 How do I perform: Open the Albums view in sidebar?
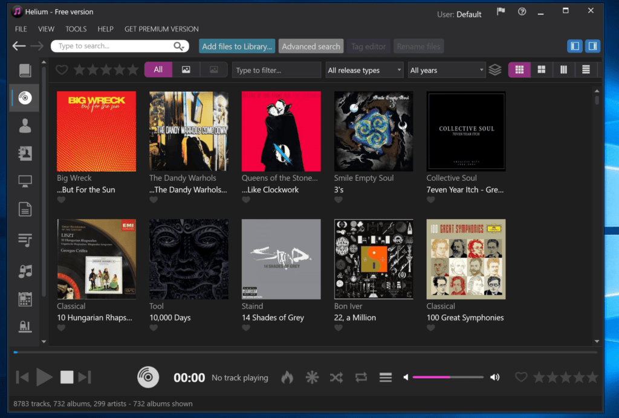click(x=25, y=97)
